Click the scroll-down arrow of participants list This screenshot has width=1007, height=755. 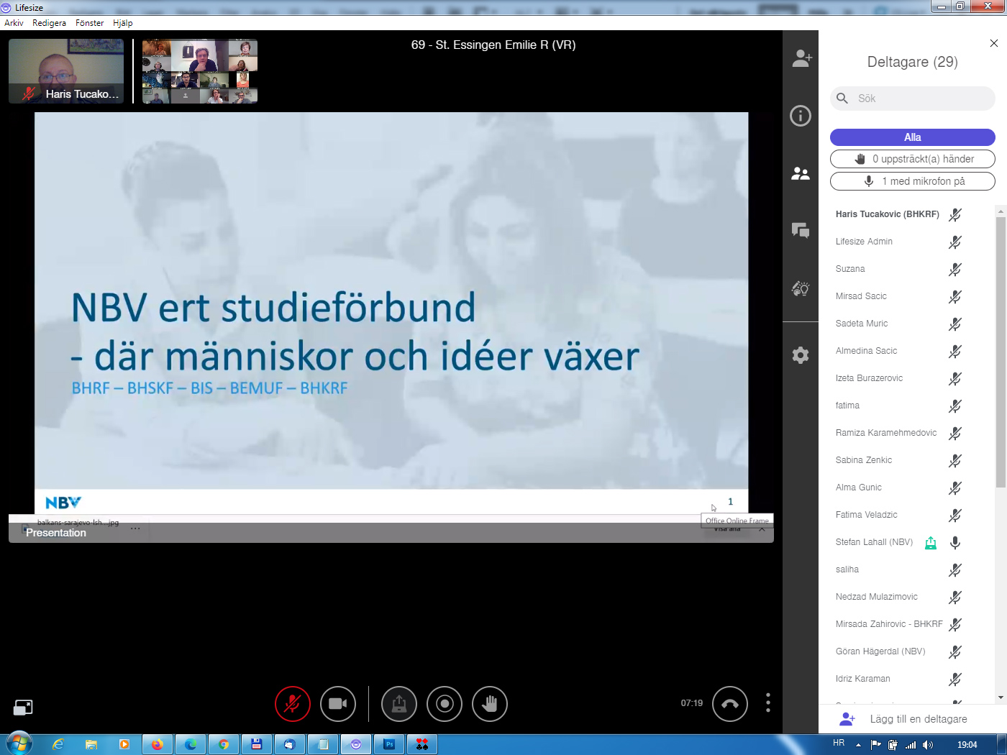click(1001, 697)
